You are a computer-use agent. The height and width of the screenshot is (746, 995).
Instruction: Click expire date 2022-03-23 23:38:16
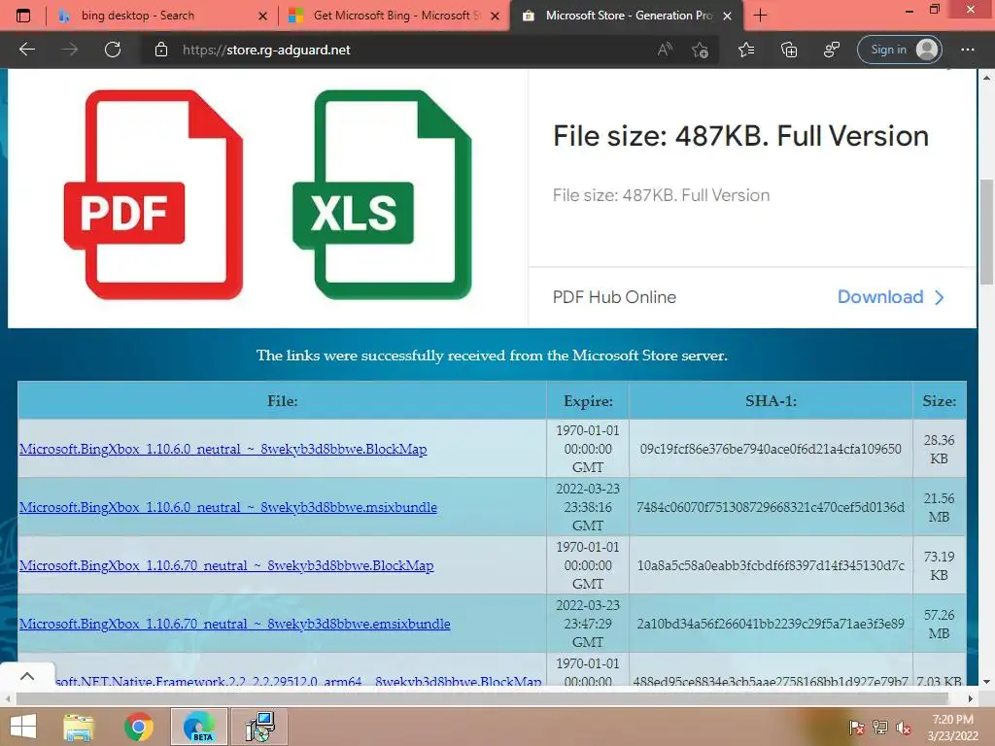(588, 507)
